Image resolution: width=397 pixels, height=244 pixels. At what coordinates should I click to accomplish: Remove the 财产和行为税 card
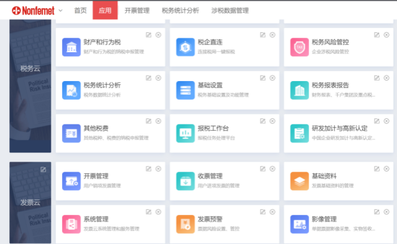[x=158, y=35]
